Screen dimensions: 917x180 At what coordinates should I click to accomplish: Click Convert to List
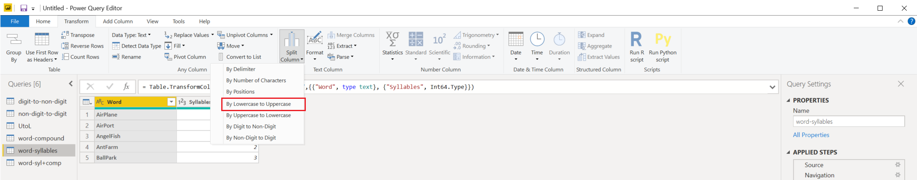coord(239,57)
